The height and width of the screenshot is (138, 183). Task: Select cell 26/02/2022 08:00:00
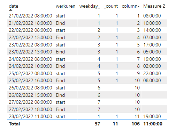(x=30, y=88)
